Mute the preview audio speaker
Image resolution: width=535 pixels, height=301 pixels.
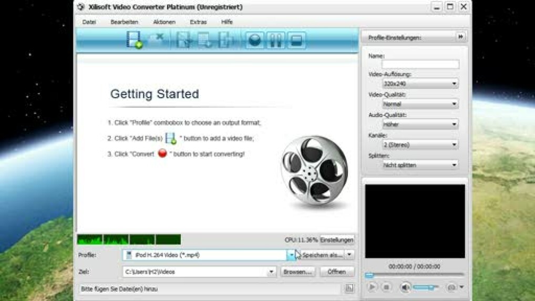click(x=405, y=287)
